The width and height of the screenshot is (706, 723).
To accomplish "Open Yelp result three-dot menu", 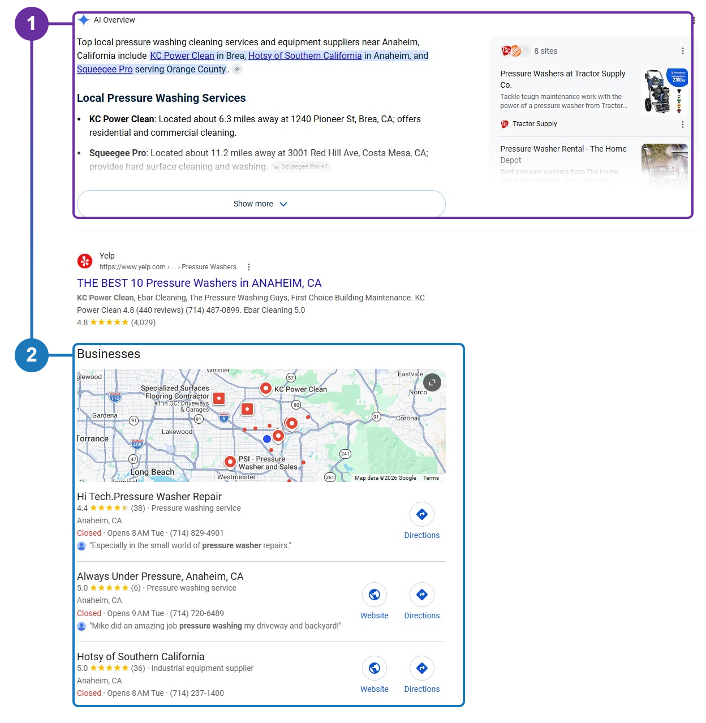I will [249, 267].
